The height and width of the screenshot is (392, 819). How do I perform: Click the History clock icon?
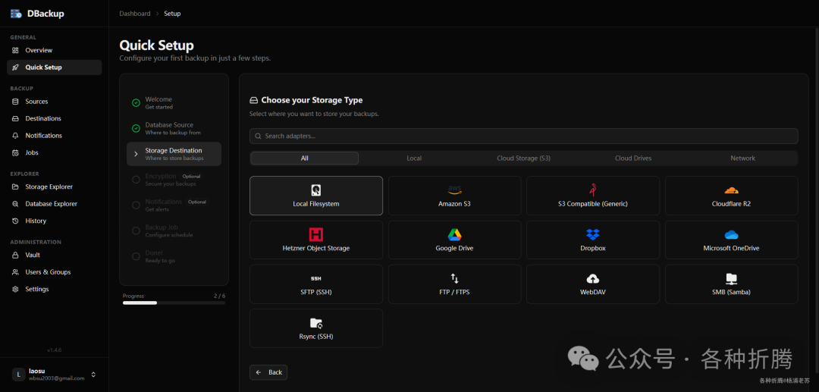click(15, 221)
